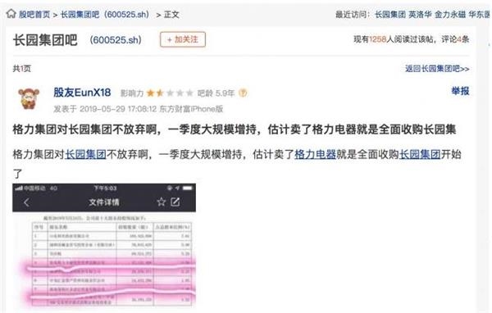
Task: Open the 格力电器 link in post body
Action: [315, 154]
